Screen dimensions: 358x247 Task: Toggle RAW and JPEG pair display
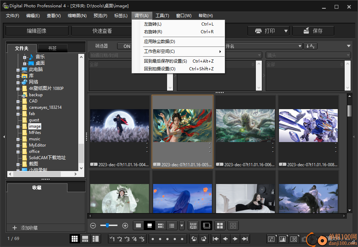pos(193,226)
